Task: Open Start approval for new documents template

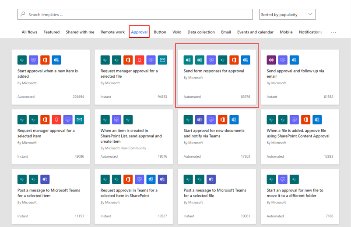Action: (x=217, y=137)
